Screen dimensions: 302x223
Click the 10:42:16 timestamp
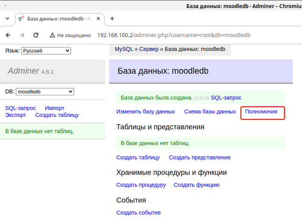coord(201,98)
